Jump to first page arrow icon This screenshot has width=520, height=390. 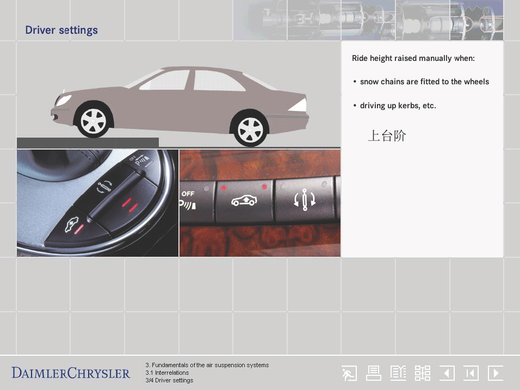(471, 374)
